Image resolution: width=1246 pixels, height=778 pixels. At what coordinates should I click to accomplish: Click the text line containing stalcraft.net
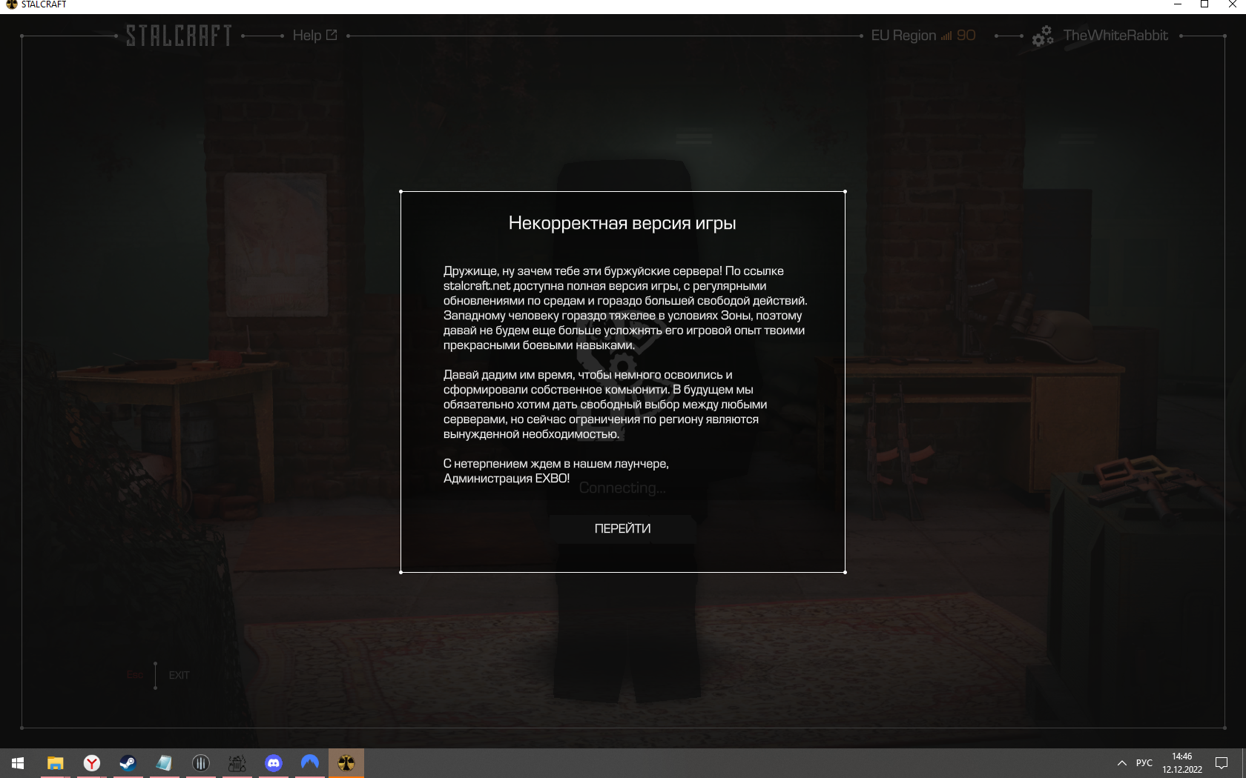tap(605, 286)
